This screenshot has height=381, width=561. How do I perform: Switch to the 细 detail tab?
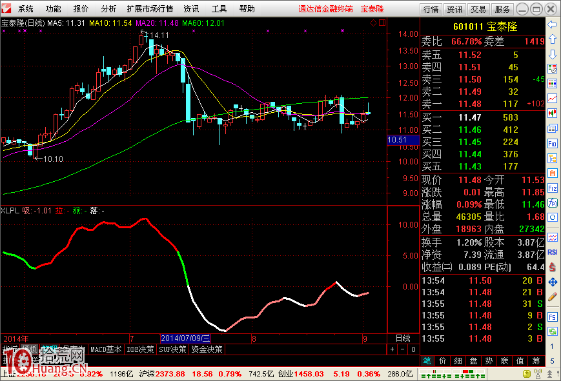pos(458,361)
